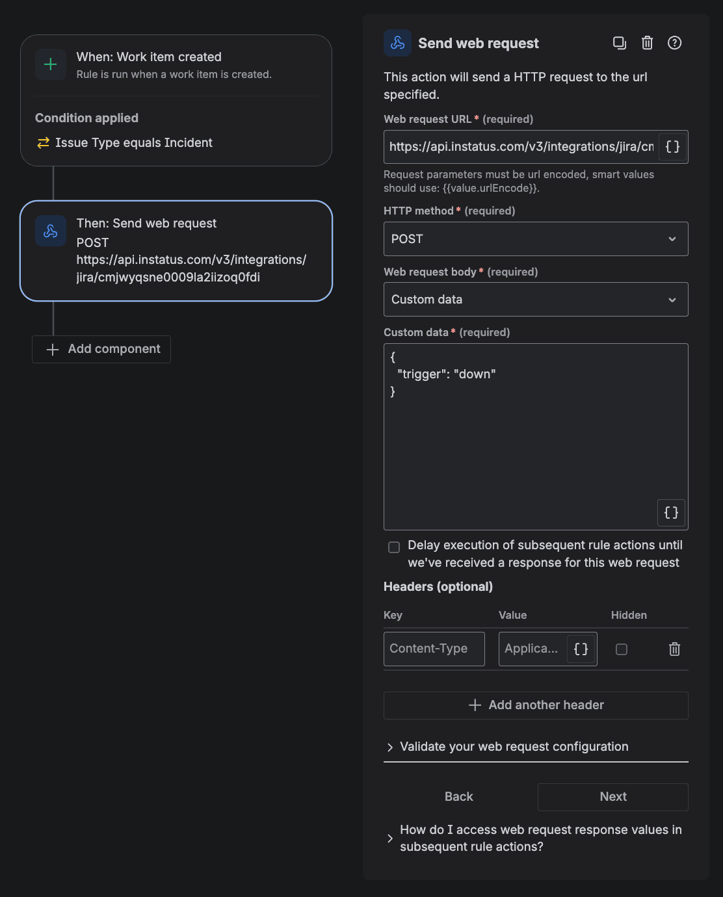
Task: Remove Content-Type header with trash icon
Action: 674,649
